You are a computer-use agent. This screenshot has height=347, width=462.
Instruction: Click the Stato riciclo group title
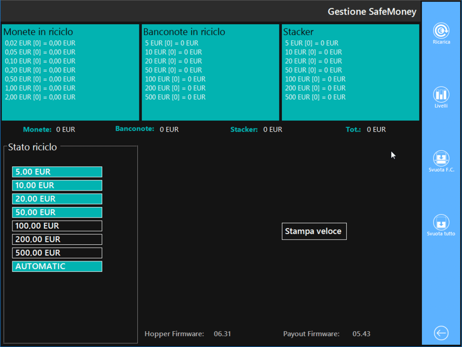point(32,147)
